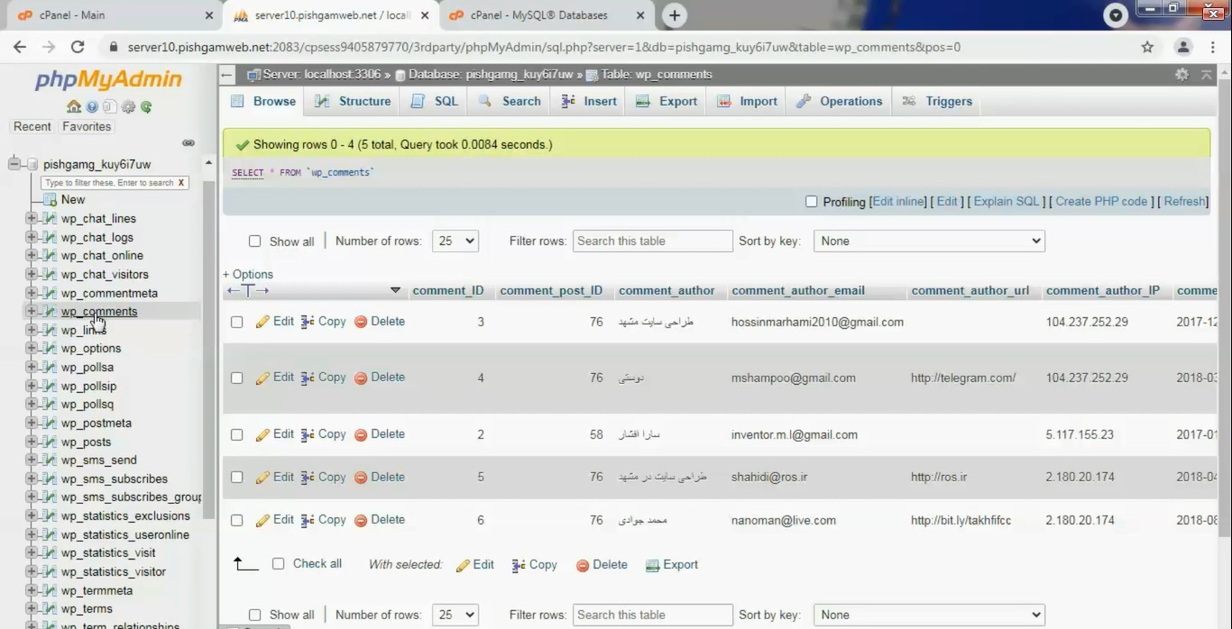Switch to the SQL tab
This screenshot has width=1232, height=629.
tap(435, 101)
